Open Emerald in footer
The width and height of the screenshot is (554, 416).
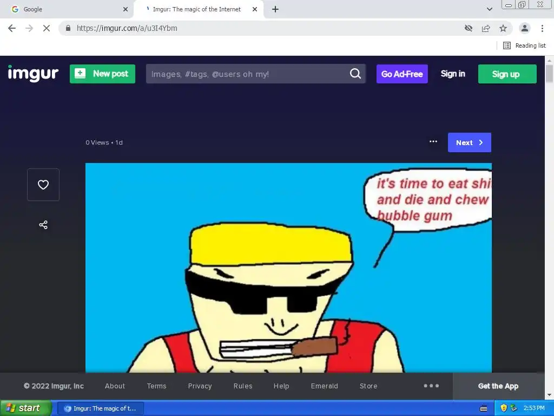pyautogui.click(x=325, y=386)
